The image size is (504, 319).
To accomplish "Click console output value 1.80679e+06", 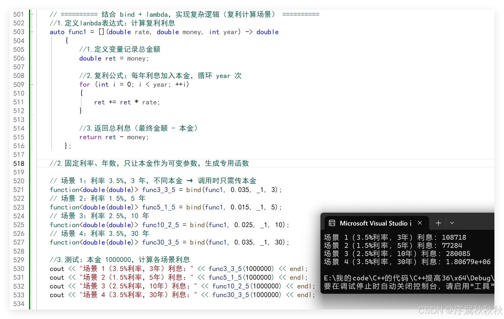I will (468, 262).
